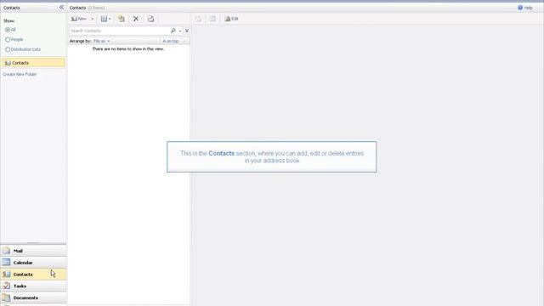Click the 'There are no items to show' message
The image size is (544, 306).
[x=128, y=49]
